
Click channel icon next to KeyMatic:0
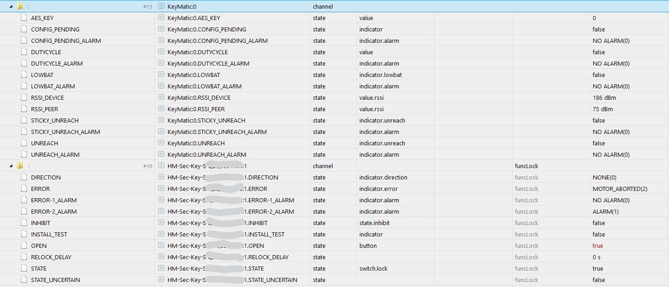click(161, 6)
